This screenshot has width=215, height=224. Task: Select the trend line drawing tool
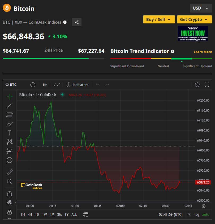[10, 106]
